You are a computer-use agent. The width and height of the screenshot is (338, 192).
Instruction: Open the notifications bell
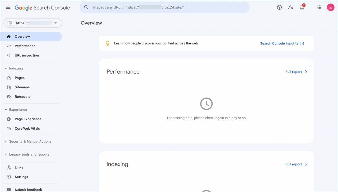302,7
